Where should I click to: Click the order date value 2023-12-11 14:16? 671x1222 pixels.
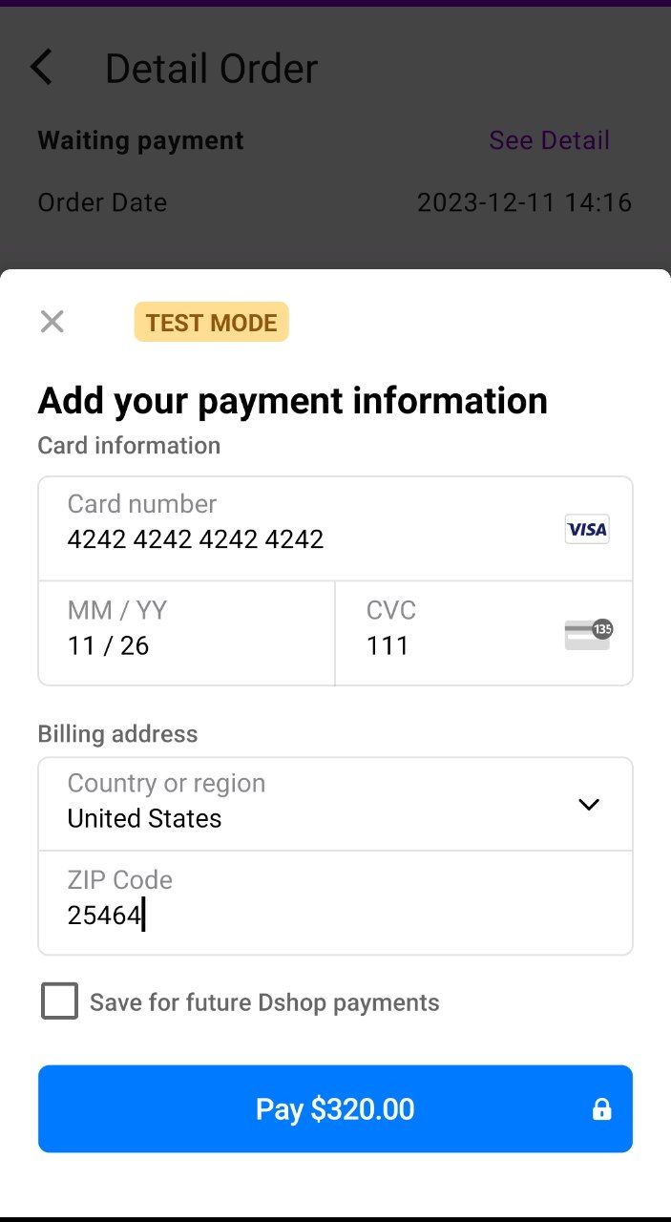pyautogui.click(x=524, y=202)
